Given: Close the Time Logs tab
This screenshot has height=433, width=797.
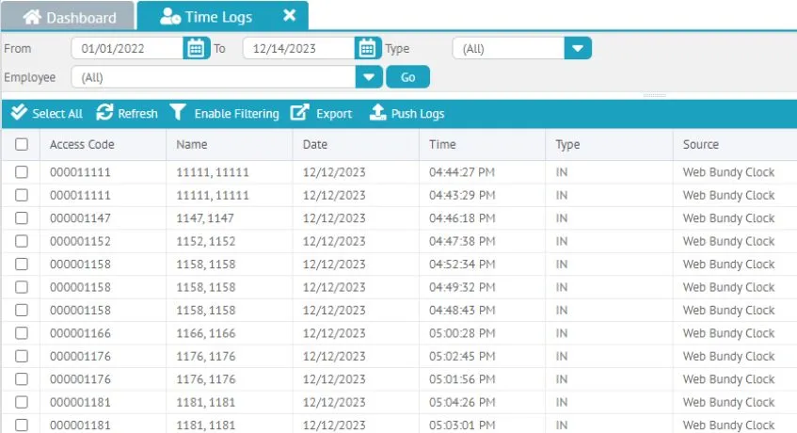Looking at the screenshot, I should coord(290,15).
